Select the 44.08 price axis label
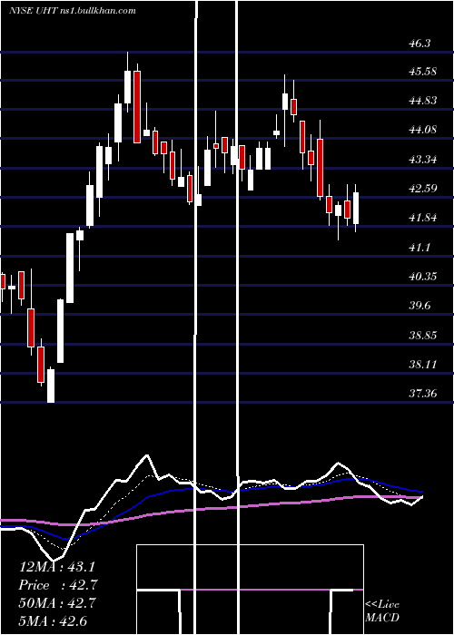 (x=423, y=130)
